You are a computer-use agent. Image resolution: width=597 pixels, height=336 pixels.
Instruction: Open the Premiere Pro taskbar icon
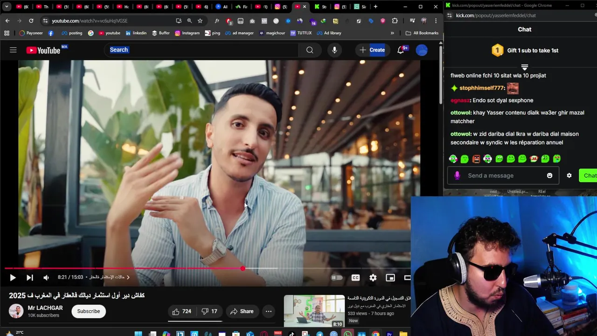(x=389, y=334)
